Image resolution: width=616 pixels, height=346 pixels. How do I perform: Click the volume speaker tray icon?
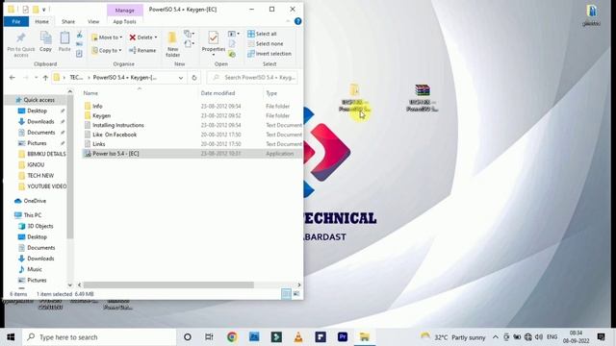(x=539, y=337)
